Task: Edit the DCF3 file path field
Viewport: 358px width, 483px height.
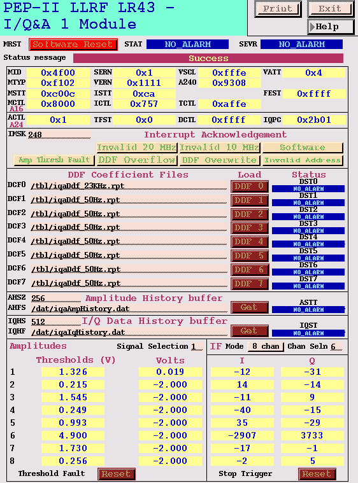Action: pyautogui.click(x=129, y=228)
